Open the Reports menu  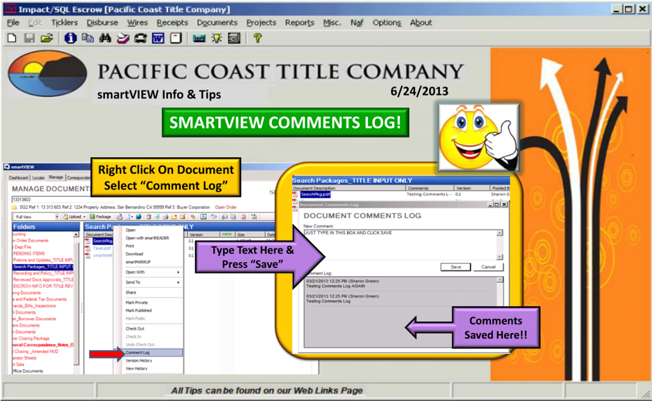[x=300, y=23]
